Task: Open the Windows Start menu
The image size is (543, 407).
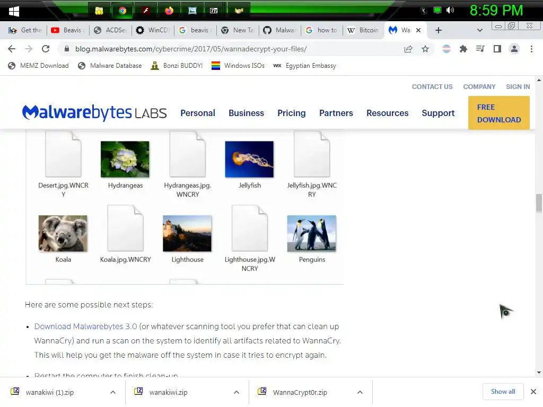Action: pyautogui.click(x=14, y=11)
